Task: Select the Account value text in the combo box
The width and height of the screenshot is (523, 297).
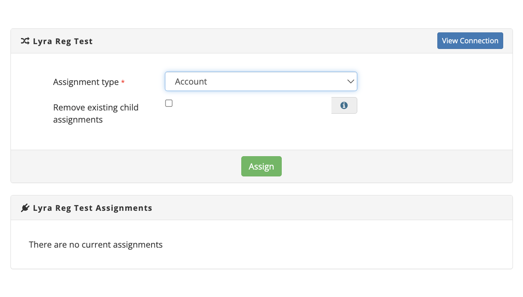Action: pos(191,82)
